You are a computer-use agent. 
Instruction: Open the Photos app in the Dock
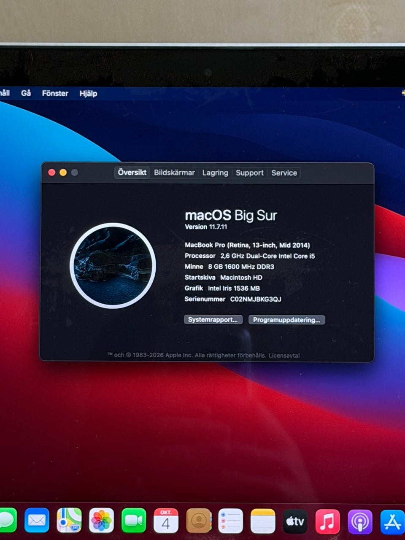[101, 521]
